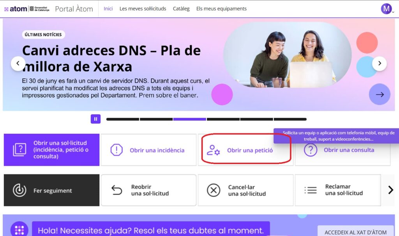The width and height of the screenshot is (399, 236).
Task: Open the user avatar M menu
Action: tap(386, 9)
